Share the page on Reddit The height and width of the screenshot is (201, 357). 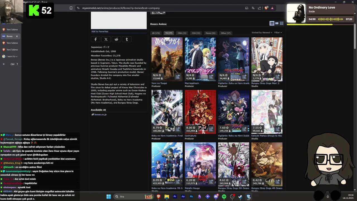(x=116, y=39)
